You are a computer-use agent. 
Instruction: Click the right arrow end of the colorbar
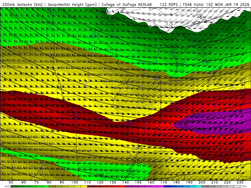tap(243, 186)
